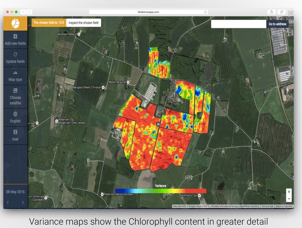The image size is (302, 228).
Task: Click the Variance color scale bar
Action: click(x=160, y=191)
